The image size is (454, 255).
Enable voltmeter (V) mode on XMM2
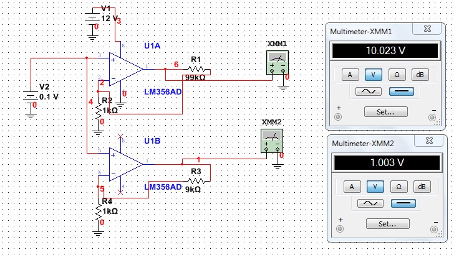(374, 186)
